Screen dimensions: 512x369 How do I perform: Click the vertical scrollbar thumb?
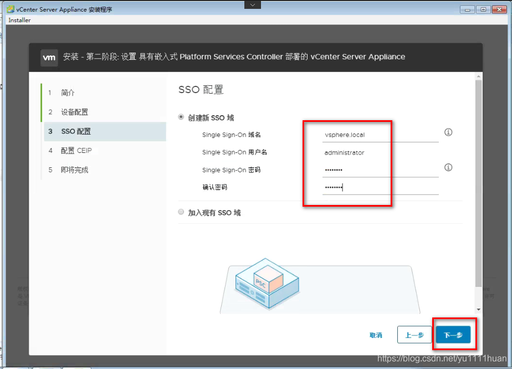click(x=478, y=183)
